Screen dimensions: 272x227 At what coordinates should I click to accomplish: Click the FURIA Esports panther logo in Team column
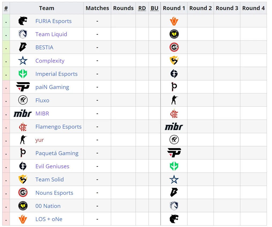click(23, 21)
